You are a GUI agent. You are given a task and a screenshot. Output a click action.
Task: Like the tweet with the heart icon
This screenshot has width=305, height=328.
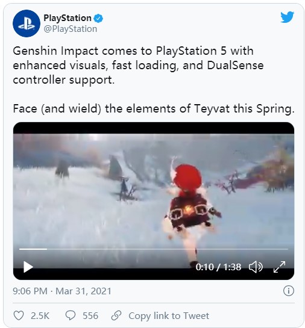click(x=19, y=315)
